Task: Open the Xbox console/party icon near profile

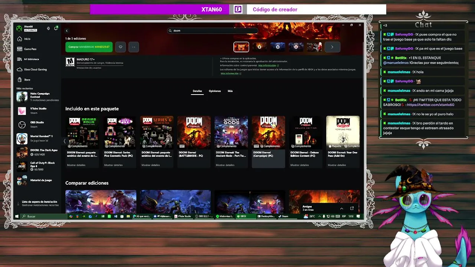Action: pyautogui.click(x=48, y=28)
